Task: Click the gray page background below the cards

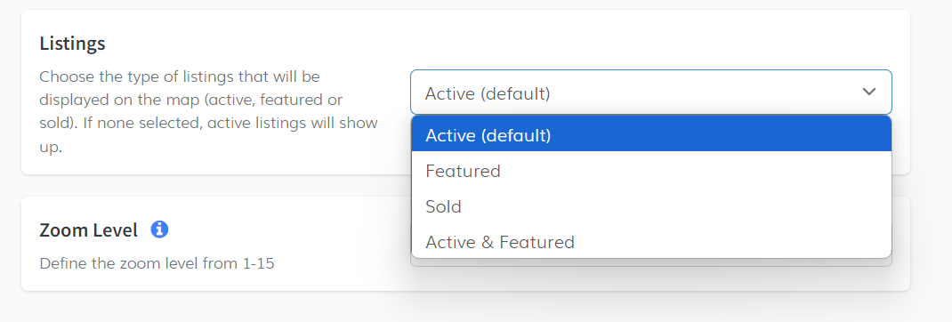Action: coord(462,308)
